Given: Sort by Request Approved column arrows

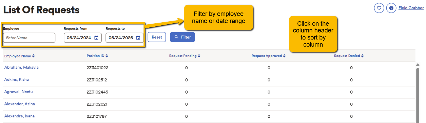Looking at the screenshot, I should [284, 56].
